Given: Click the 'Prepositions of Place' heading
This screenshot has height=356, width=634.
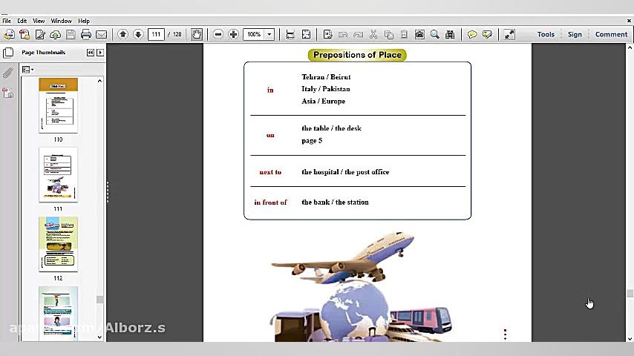Looking at the screenshot, I should 357,55.
